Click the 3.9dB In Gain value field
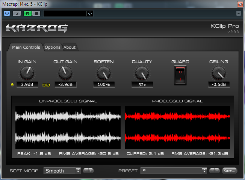 point(27,84)
